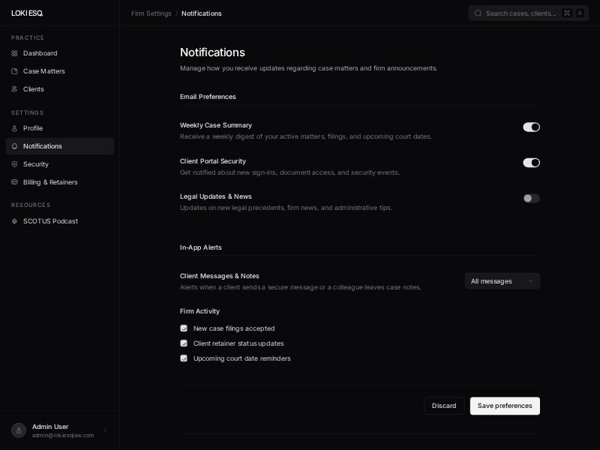Click the Case Matters folder icon
Image resolution: width=600 pixels, height=450 pixels.
click(x=14, y=71)
